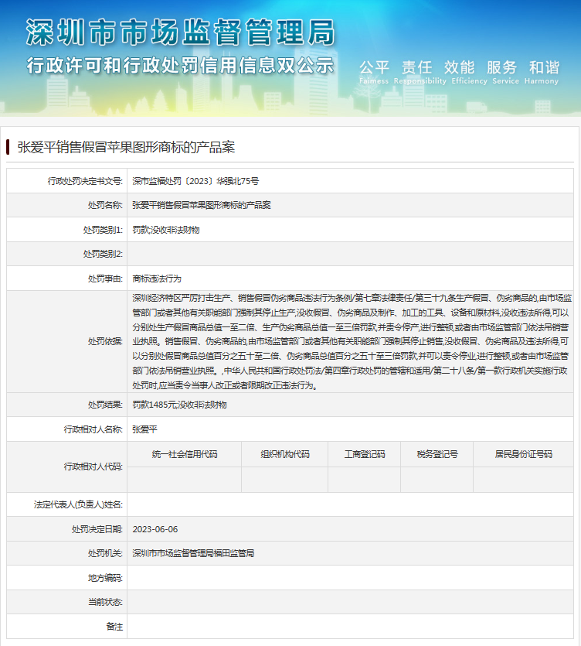The image size is (581, 646).
Task: Click the 深圳市市场监督管理局 banner title
Action: point(181,32)
